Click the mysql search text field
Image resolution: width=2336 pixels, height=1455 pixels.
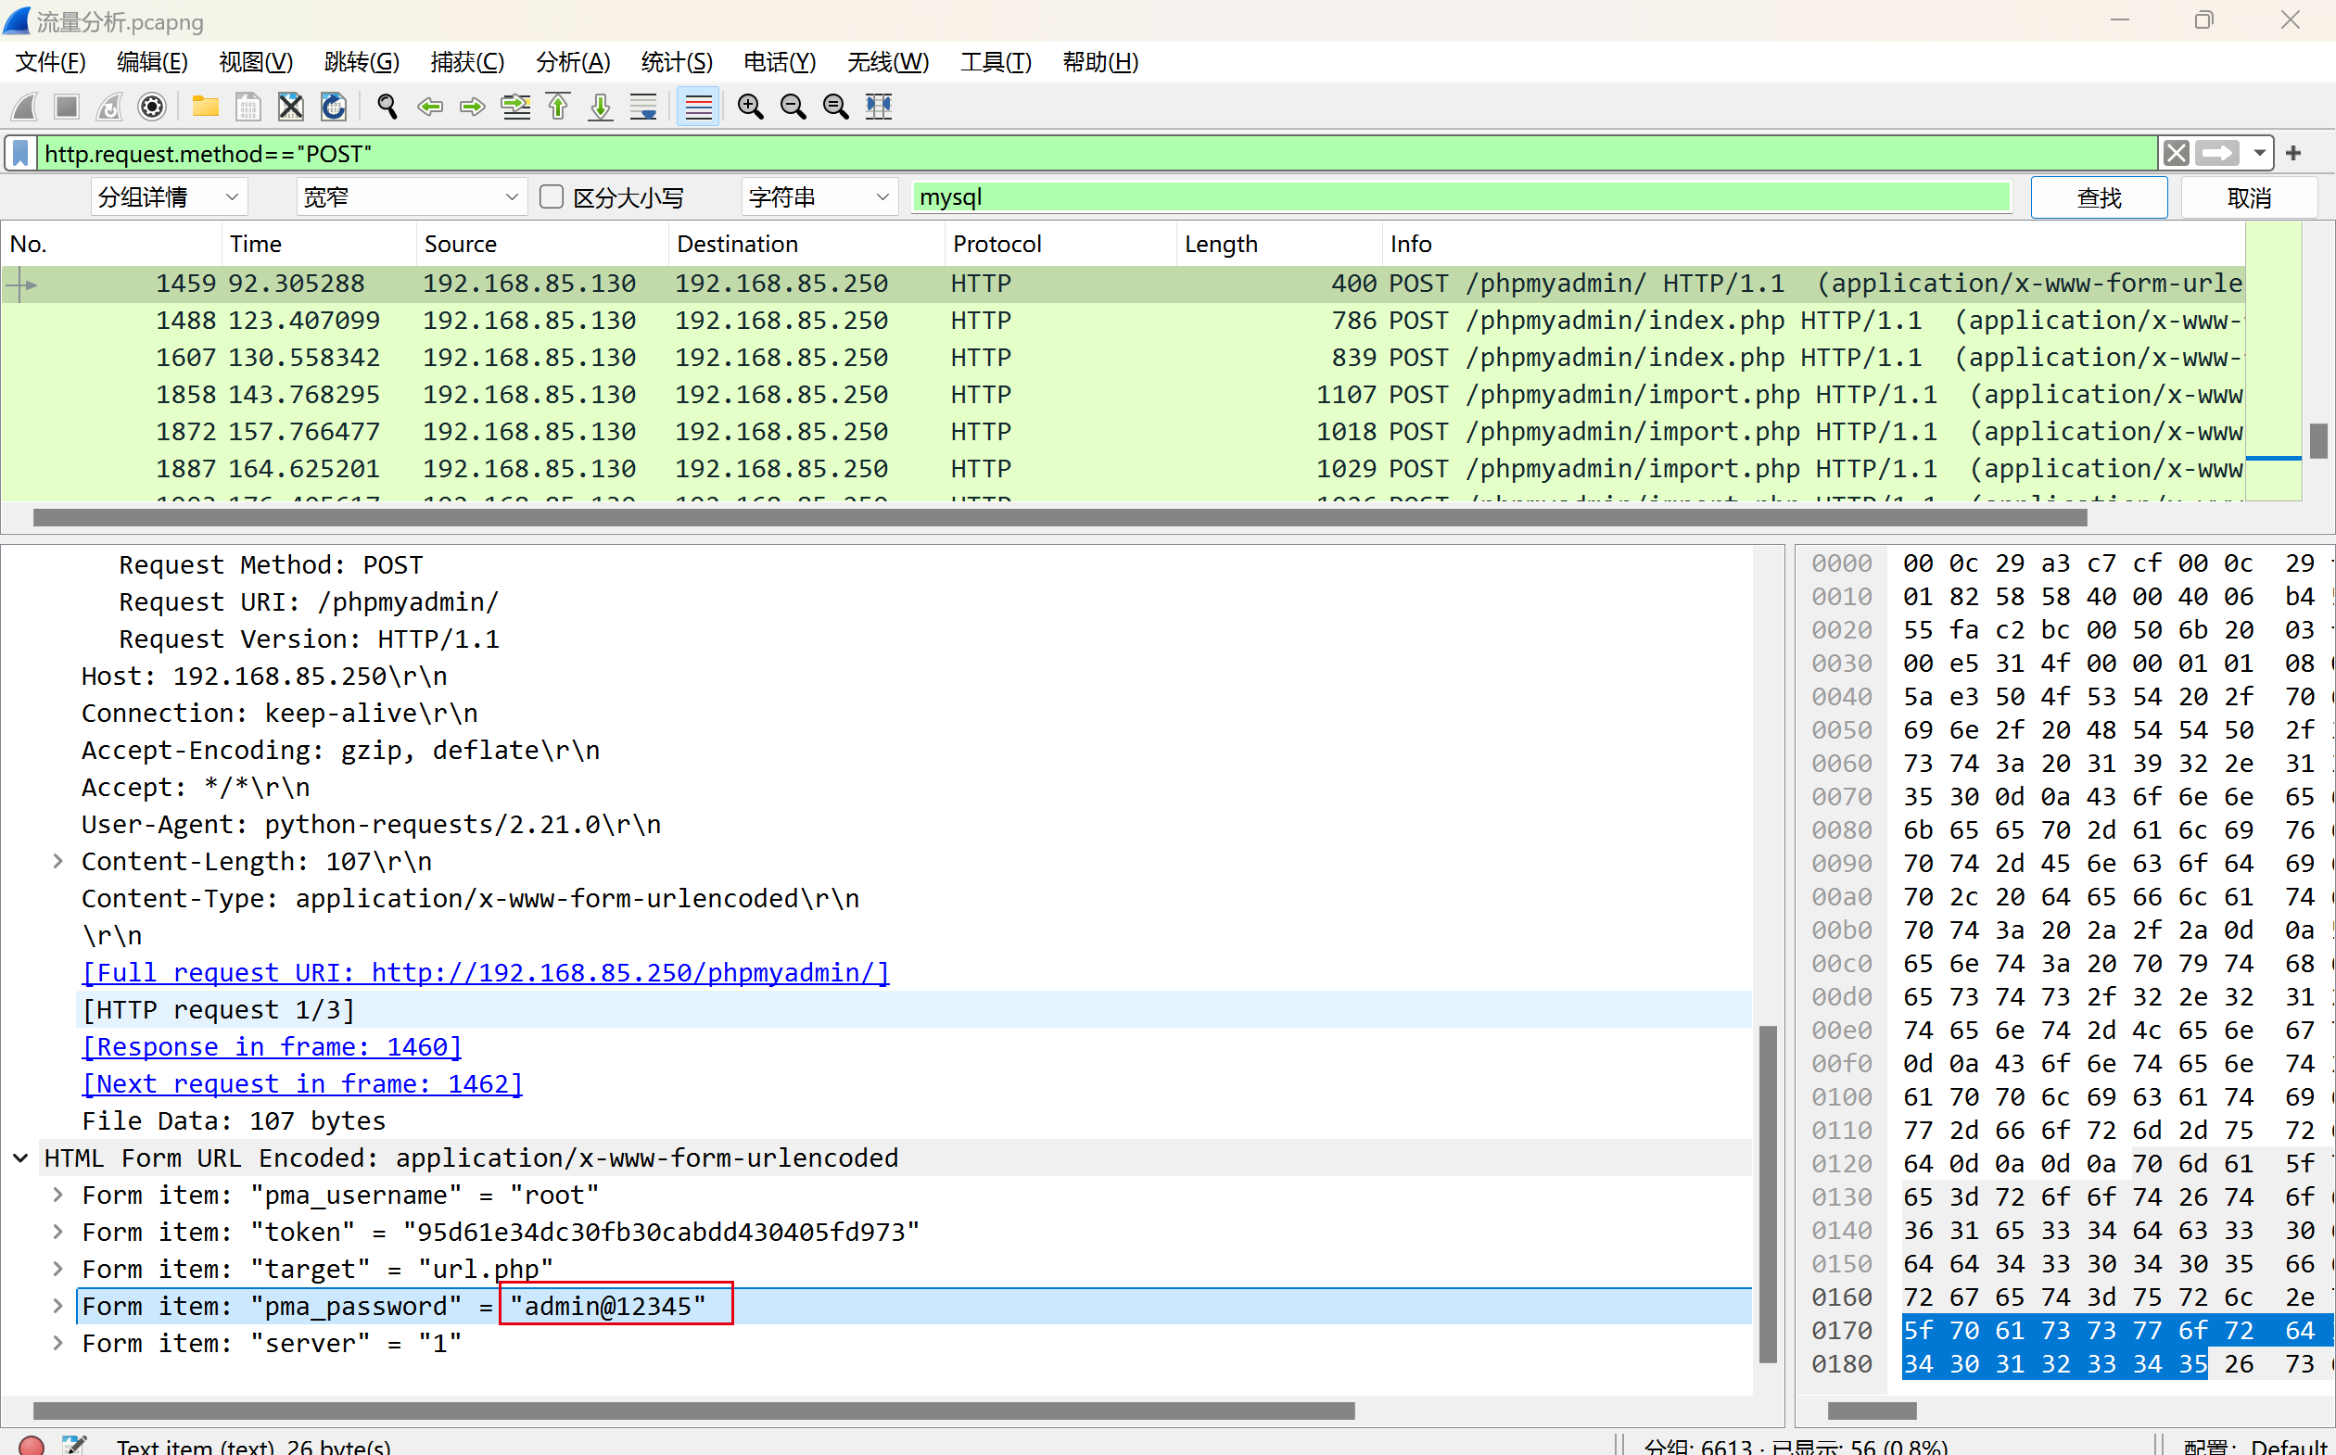click(x=1461, y=196)
